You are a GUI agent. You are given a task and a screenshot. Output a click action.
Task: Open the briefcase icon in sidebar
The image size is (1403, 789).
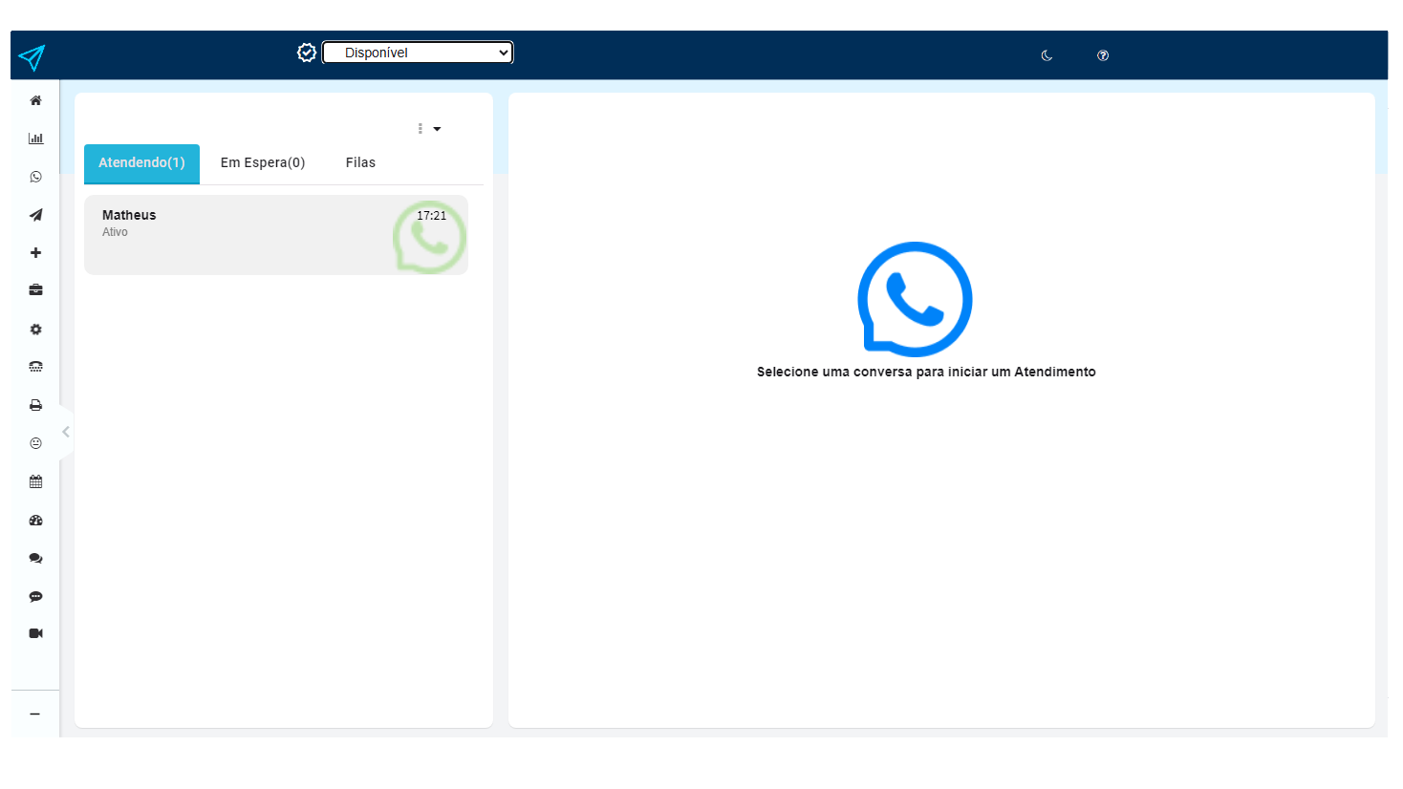pos(35,290)
